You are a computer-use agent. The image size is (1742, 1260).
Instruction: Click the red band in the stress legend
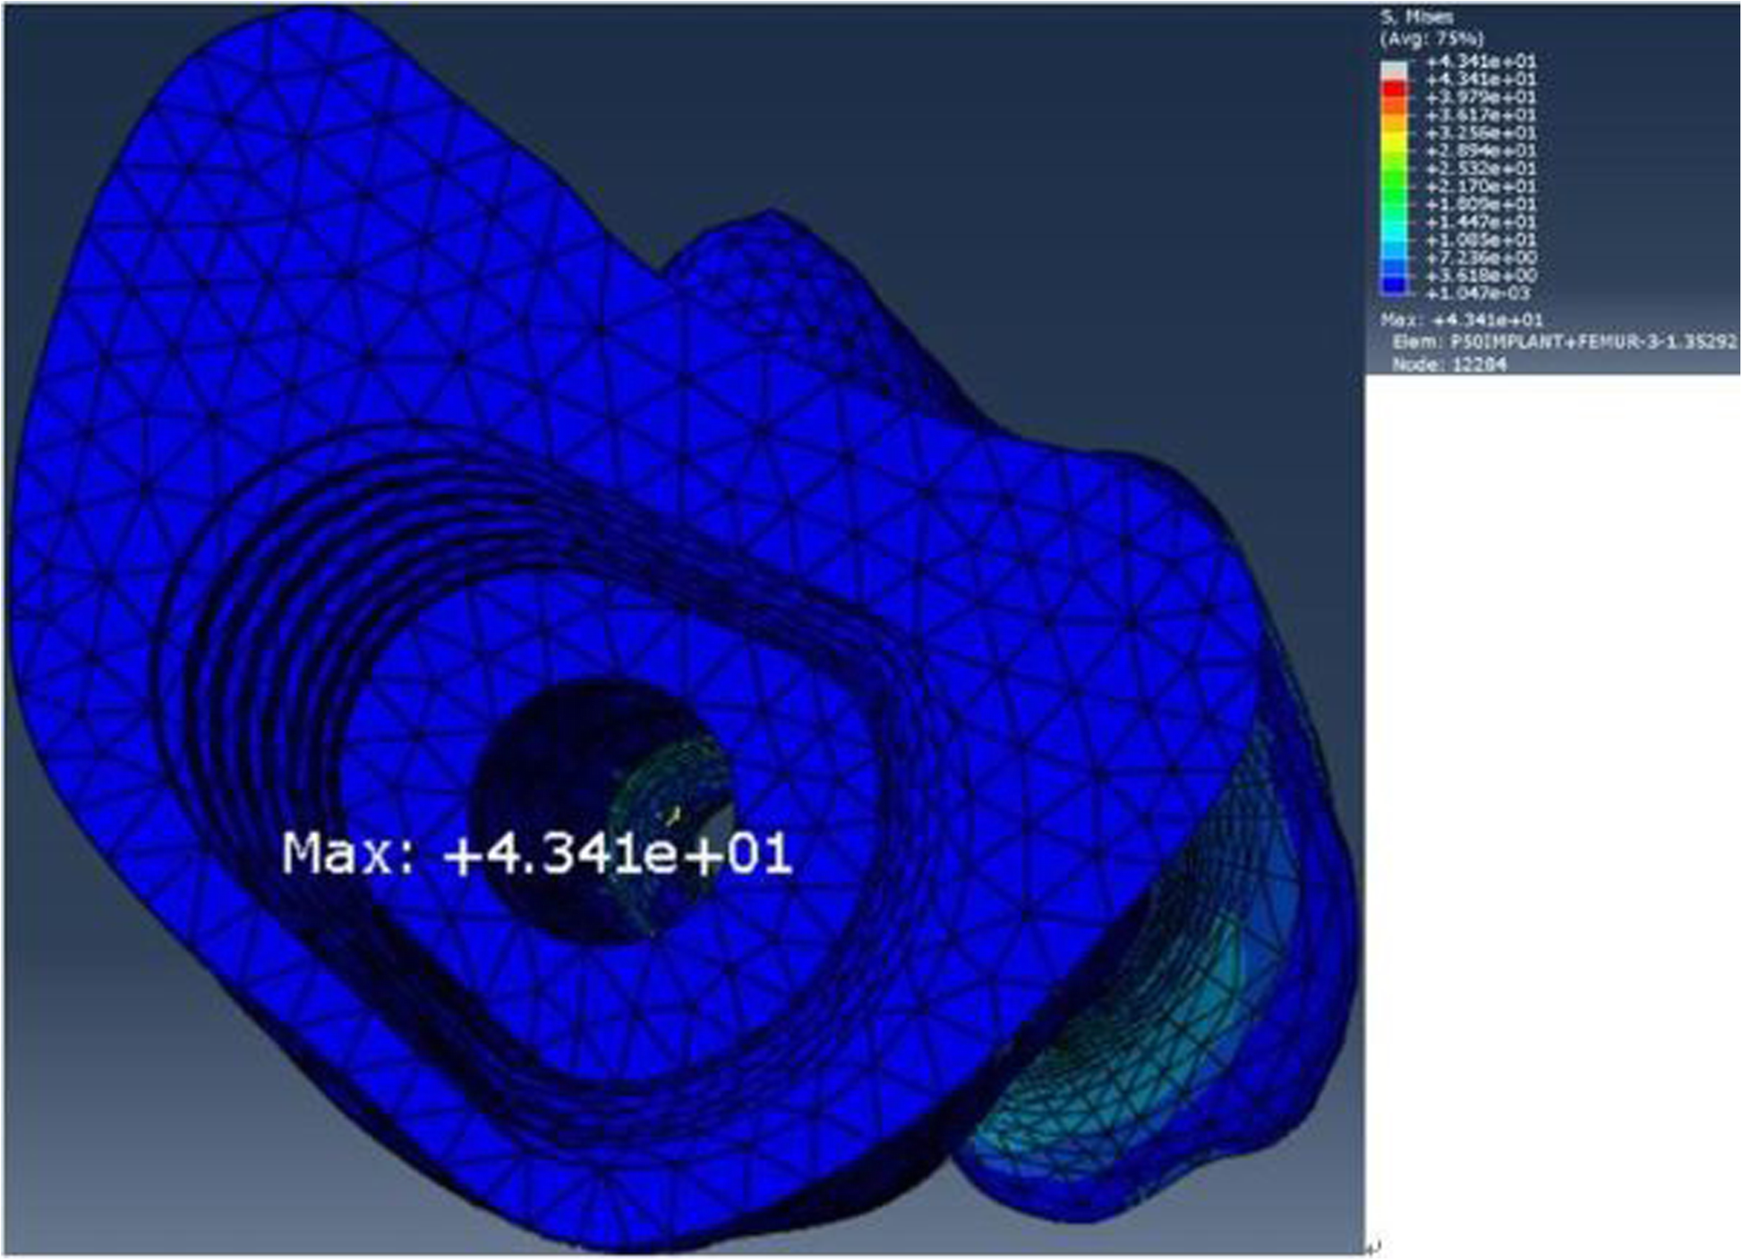click(1394, 89)
